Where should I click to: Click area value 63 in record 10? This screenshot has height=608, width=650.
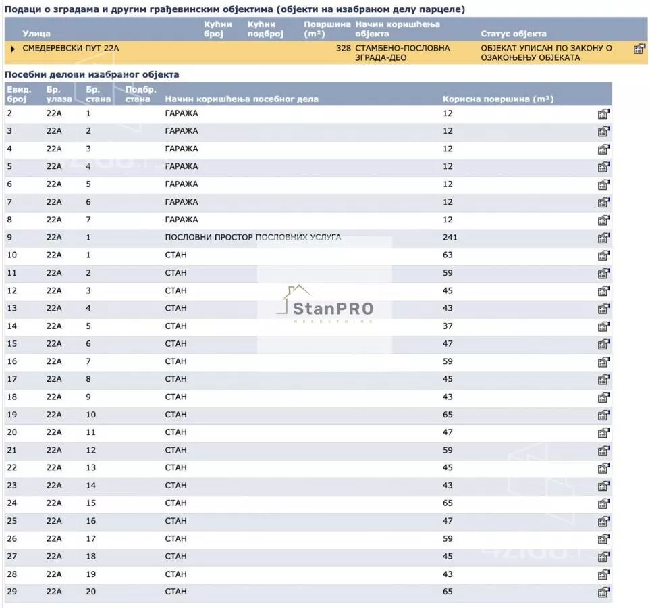tap(448, 255)
